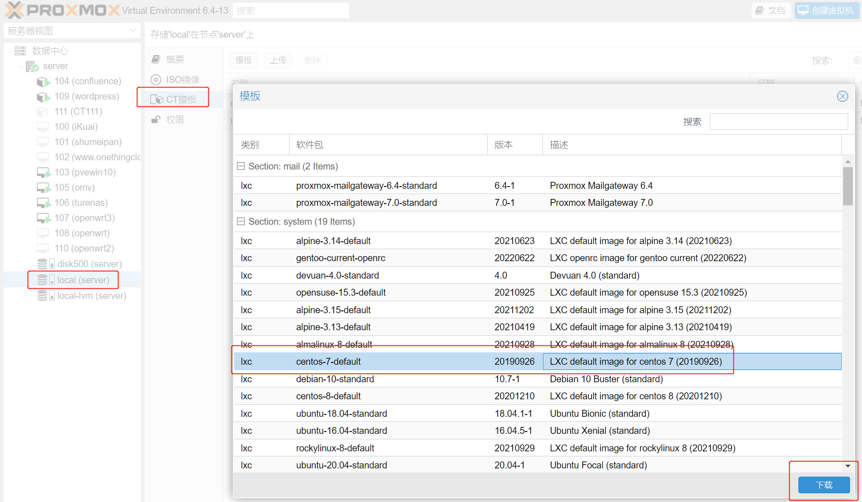Select debian-10-standard row
This screenshot has width=862, height=502.
pyautogui.click(x=537, y=379)
